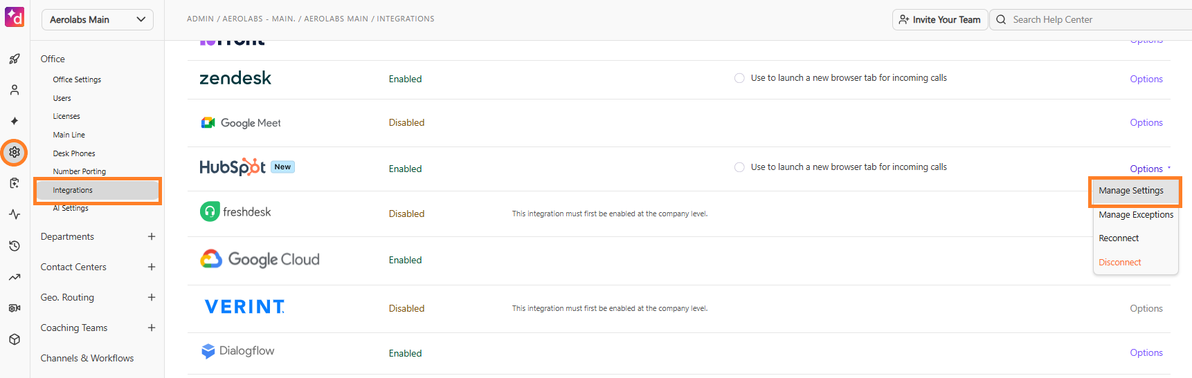Enable Zendesk new browser tab radio option
1192x378 pixels.
tap(739, 78)
